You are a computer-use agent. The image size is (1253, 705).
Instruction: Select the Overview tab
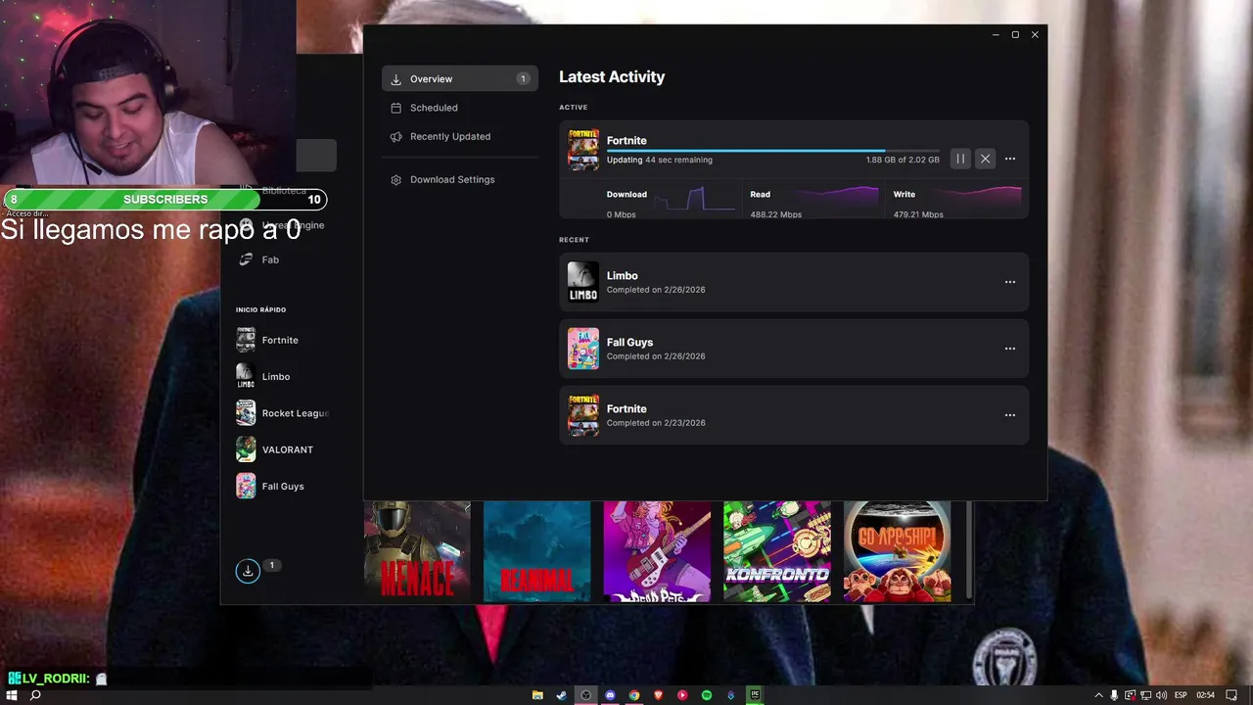[460, 78]
